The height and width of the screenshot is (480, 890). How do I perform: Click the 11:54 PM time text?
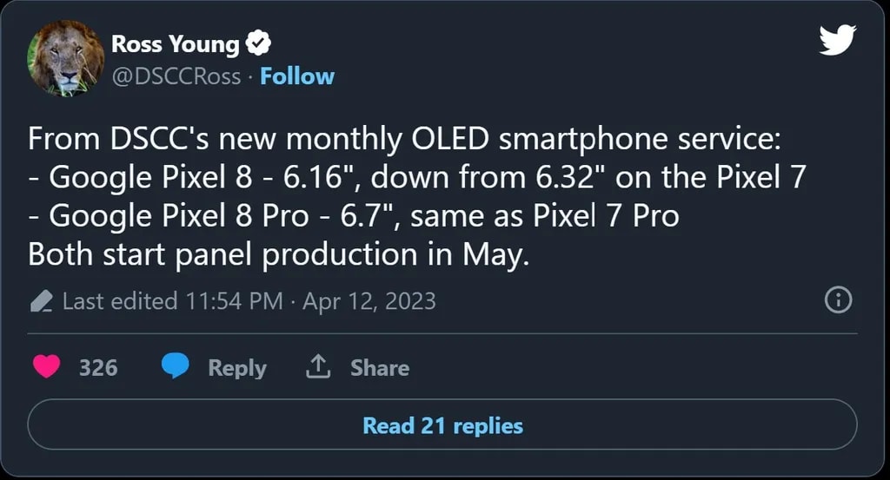click(x=234, y=301)
